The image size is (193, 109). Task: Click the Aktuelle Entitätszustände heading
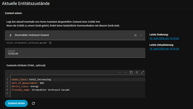[26, 3]
